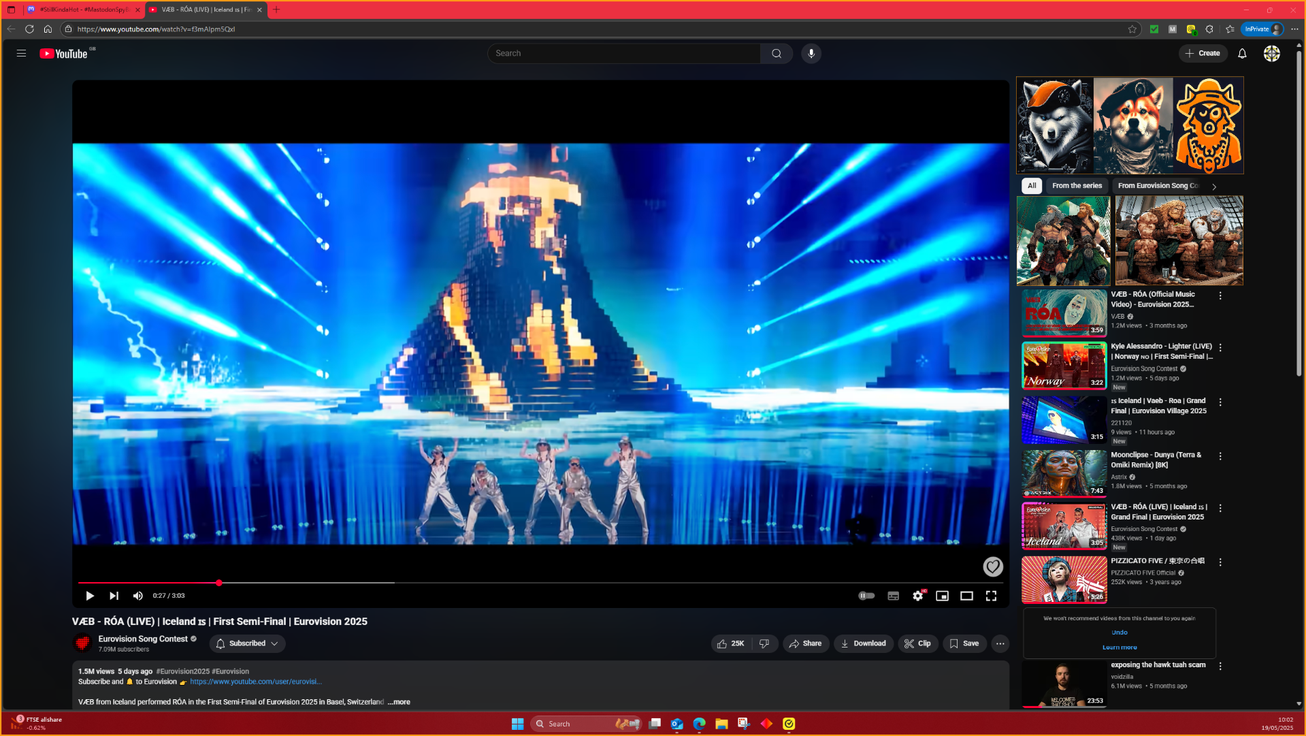Skip to the next video

(114, 596)
